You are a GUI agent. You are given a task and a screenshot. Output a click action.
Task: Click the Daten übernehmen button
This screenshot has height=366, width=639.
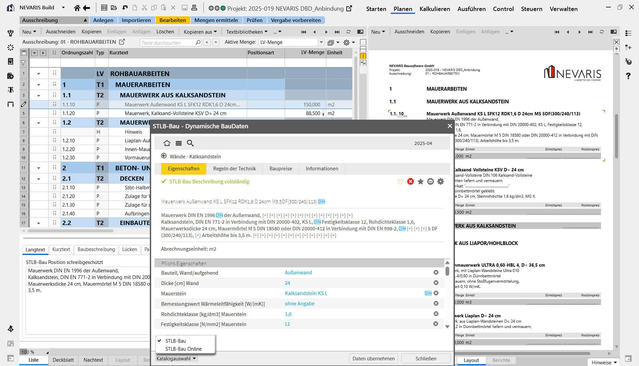[x=373, y=358]
